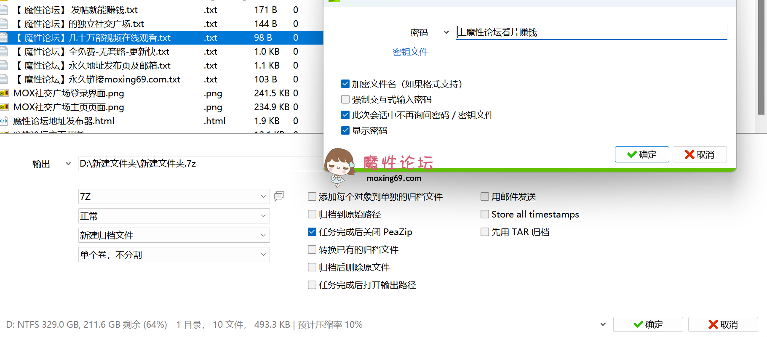Click 确定 in the password dialog

pyautogui.click(x=642, y=154)
